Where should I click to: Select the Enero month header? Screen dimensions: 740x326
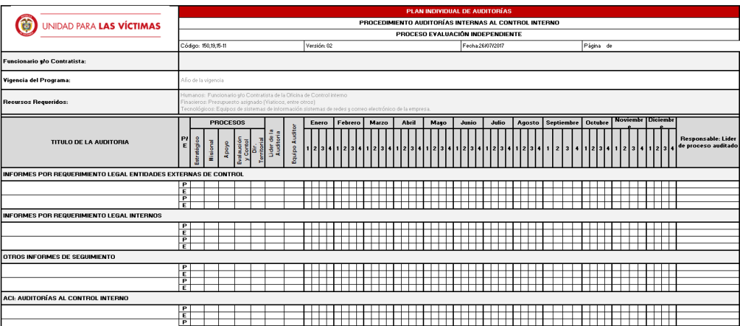pos(319,123)
